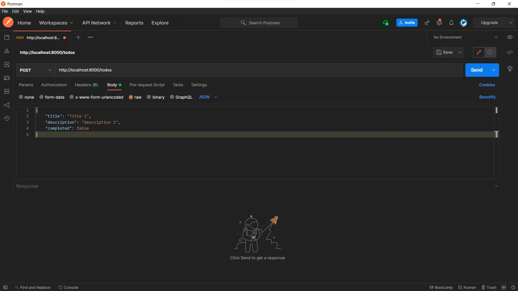Viewport: 518px width, 291px height.
Task: Open the Environments sidebar icon
Action: click(7, 64)
